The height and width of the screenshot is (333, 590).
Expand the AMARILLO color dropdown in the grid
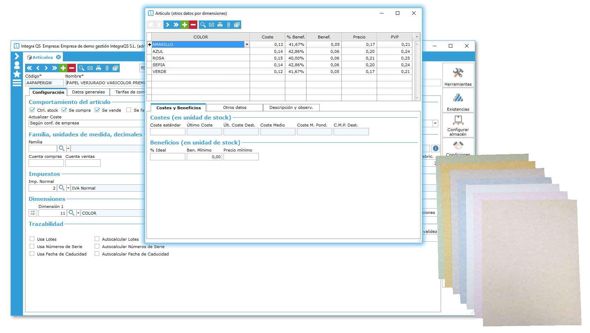coord(247,45)
